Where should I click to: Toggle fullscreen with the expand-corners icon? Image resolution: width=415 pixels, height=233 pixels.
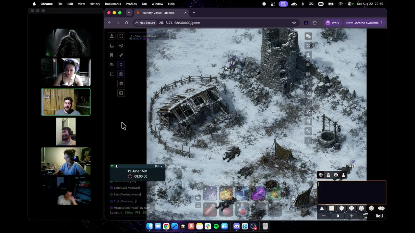point(121,36)
